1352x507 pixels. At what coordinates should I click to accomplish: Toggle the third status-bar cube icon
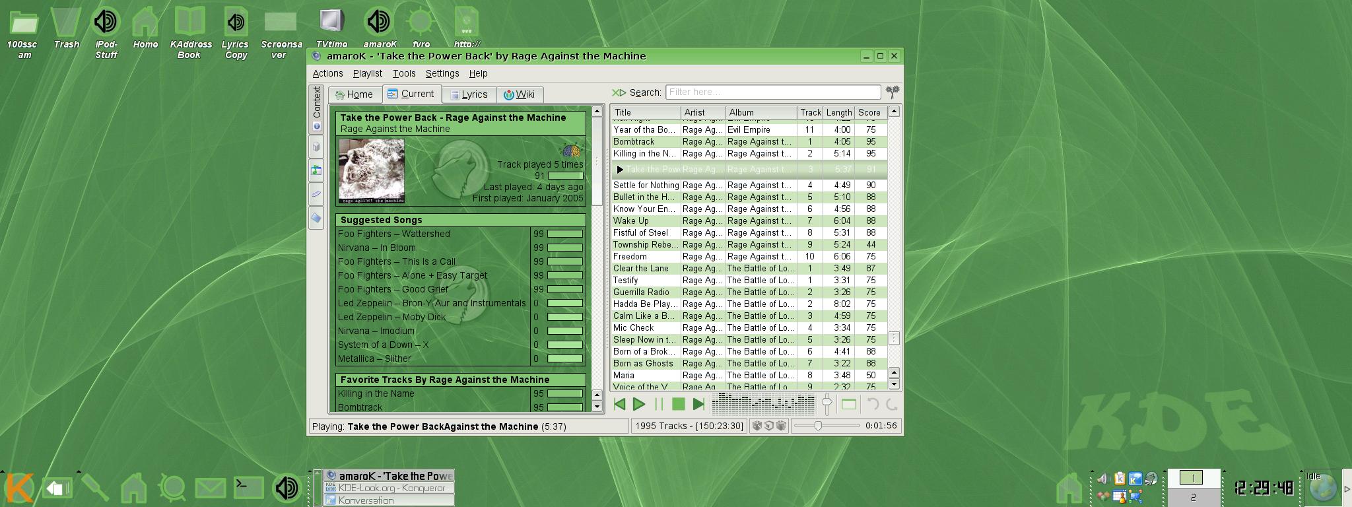(x=781, y=426)
